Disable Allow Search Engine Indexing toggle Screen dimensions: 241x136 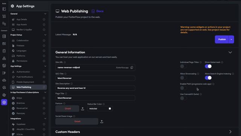pyautogui.click(x=208, y=78)
